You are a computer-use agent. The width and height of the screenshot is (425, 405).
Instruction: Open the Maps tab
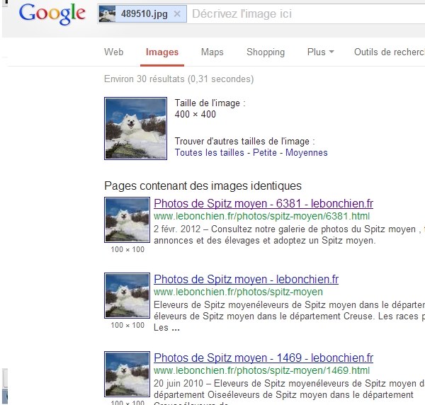click(x=212, y=52)
